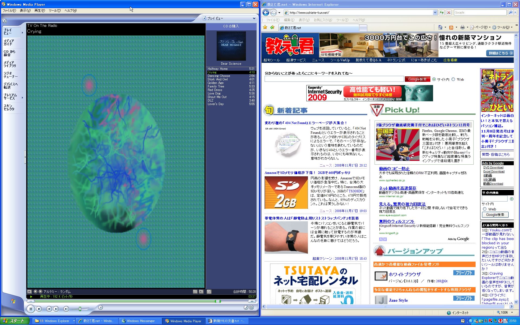Open the 404 Not Found article link

tap(305, 123)
